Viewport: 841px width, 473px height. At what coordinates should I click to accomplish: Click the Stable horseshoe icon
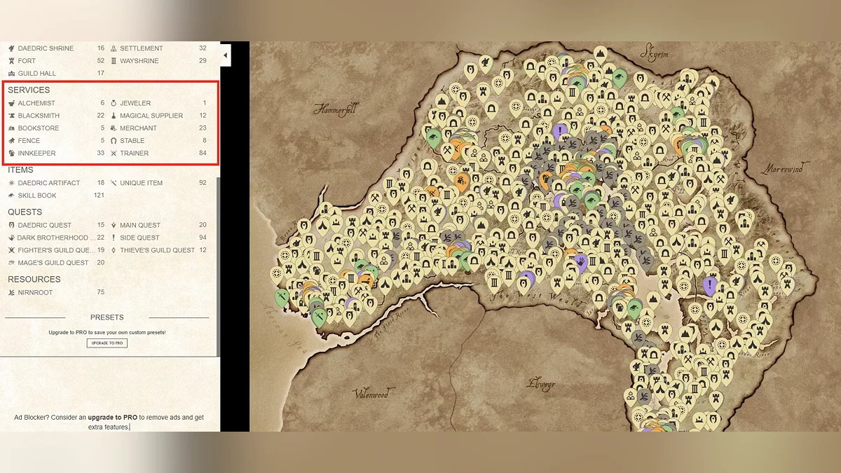pos(114,141)
